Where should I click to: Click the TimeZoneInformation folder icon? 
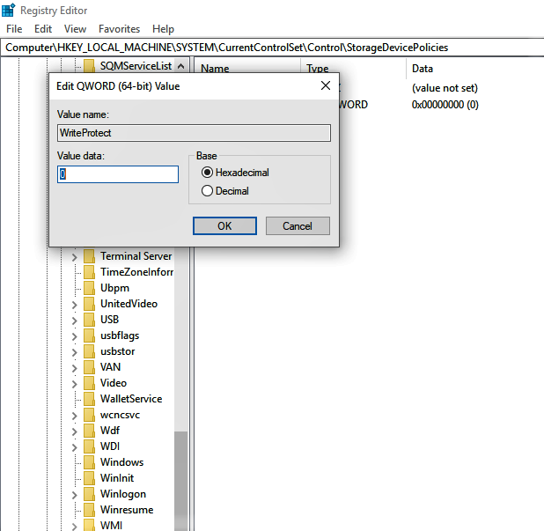tap(89, 272)
